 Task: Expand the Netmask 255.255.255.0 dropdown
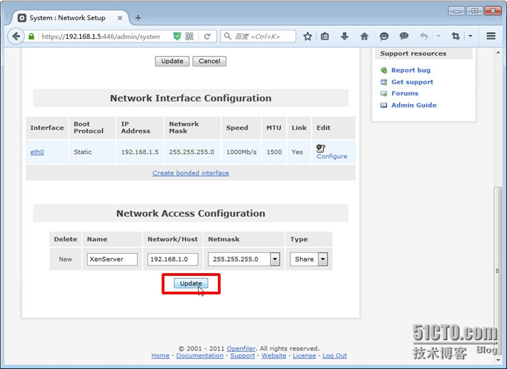275,259
